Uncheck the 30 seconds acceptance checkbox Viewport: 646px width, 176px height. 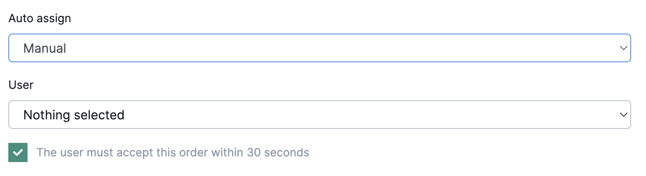point(18,152)
